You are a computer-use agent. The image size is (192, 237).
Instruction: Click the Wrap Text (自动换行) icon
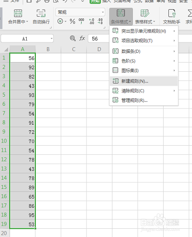click(41, 14)
